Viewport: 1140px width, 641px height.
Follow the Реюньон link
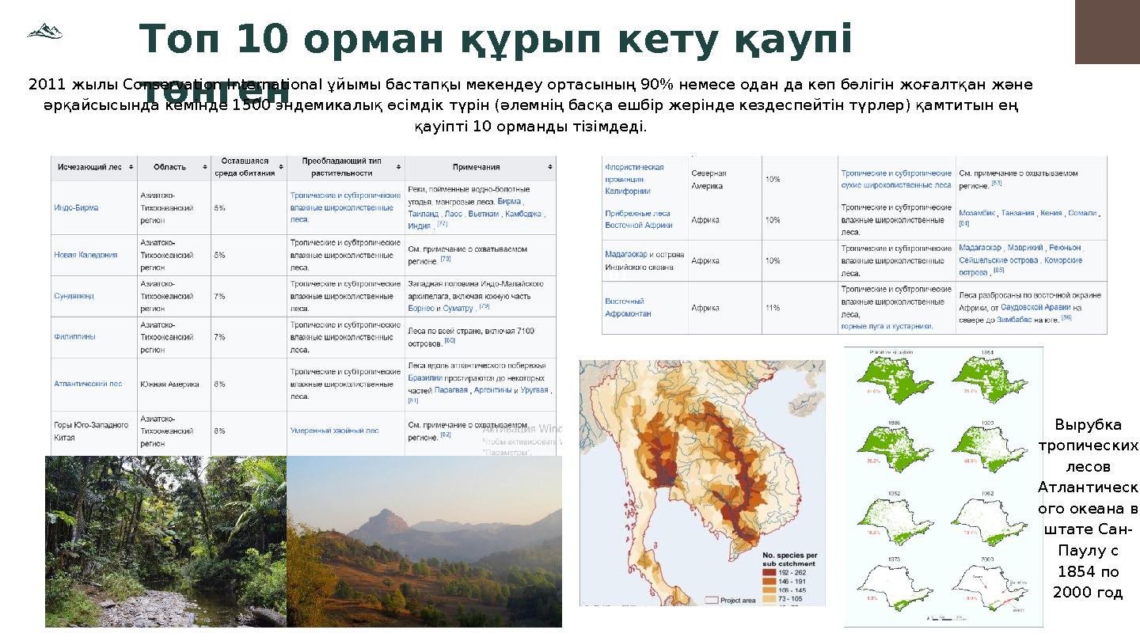pyautogui.click(x=1063, y=248)
